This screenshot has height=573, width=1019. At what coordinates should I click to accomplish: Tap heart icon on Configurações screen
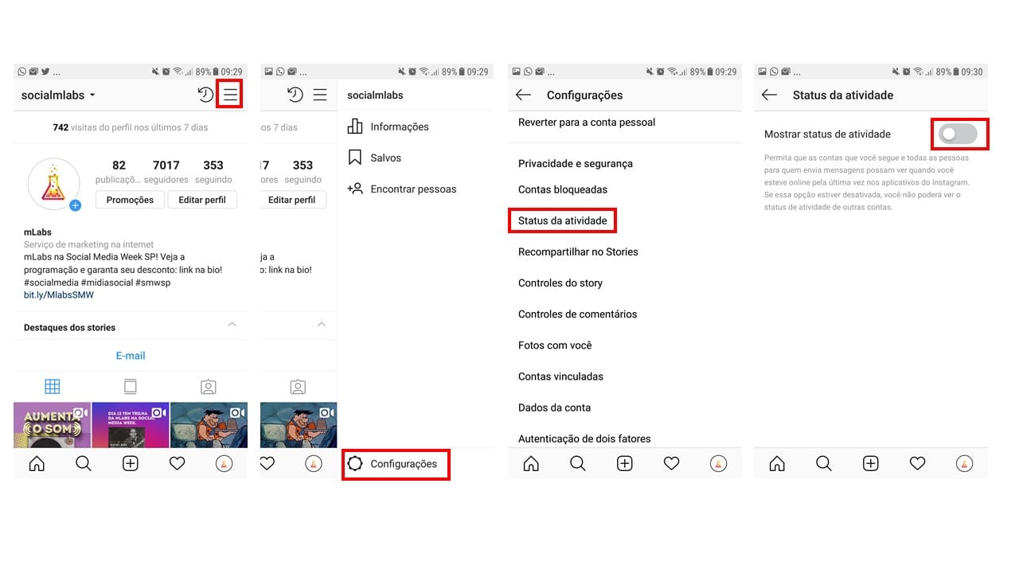672,464
